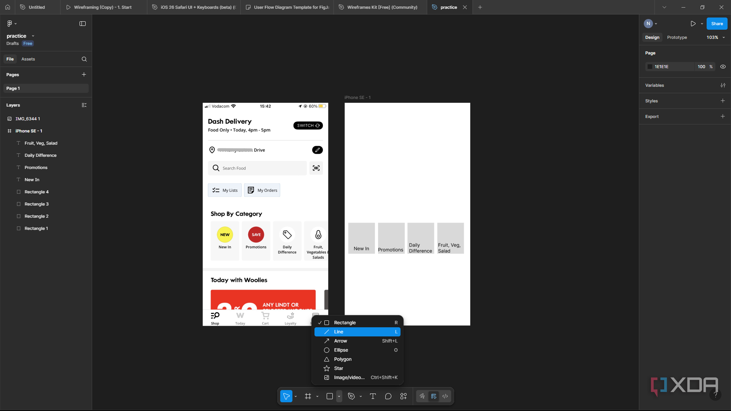
Task: Select the Pen tool
Action: click(351, 396)
